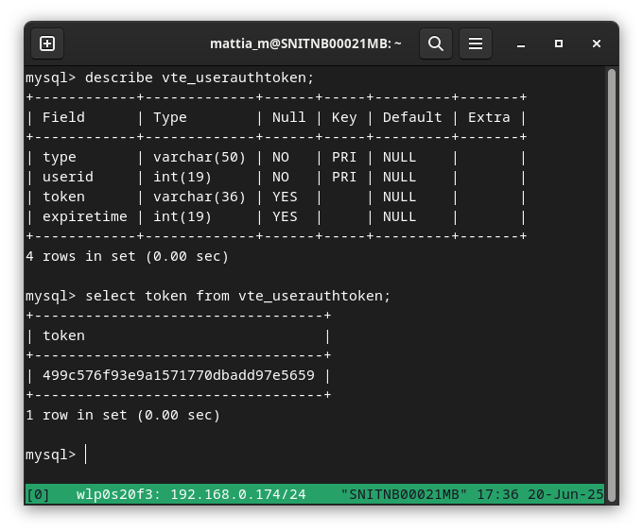This screenshot has height=532, width=643.
Task: Click the IP address 192.168.0.174/24 in status bar
Action: 238,494
